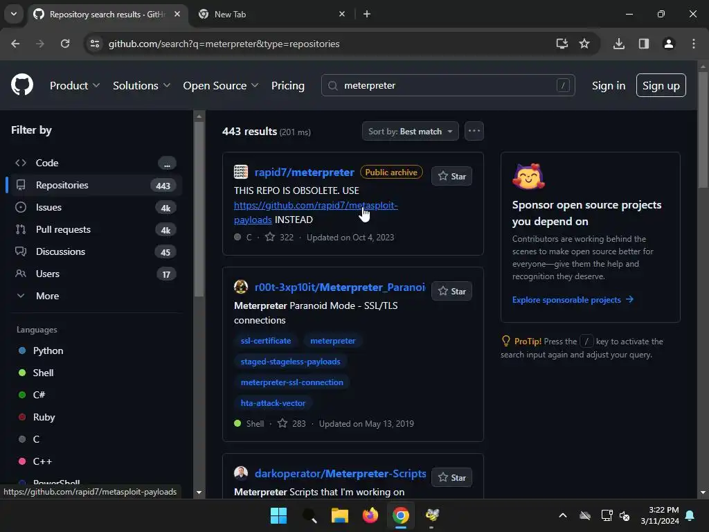
Task: Open Chrome downloads icon
Action: click(x=618, y=44)
